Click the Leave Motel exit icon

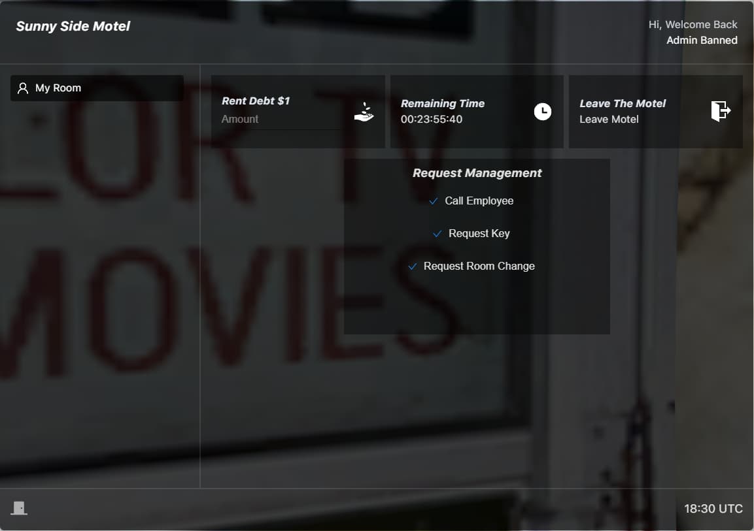pos(721,111)
